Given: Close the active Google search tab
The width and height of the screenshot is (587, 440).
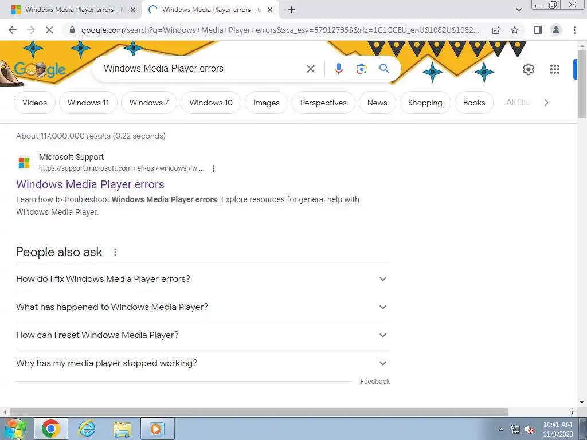Looking at the screenshot, I should pyautogui.click(x=270, y=10).
